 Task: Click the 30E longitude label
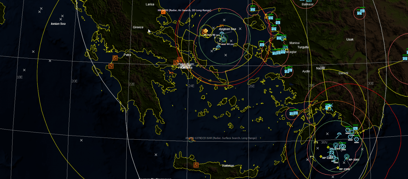tap(371, 83)
